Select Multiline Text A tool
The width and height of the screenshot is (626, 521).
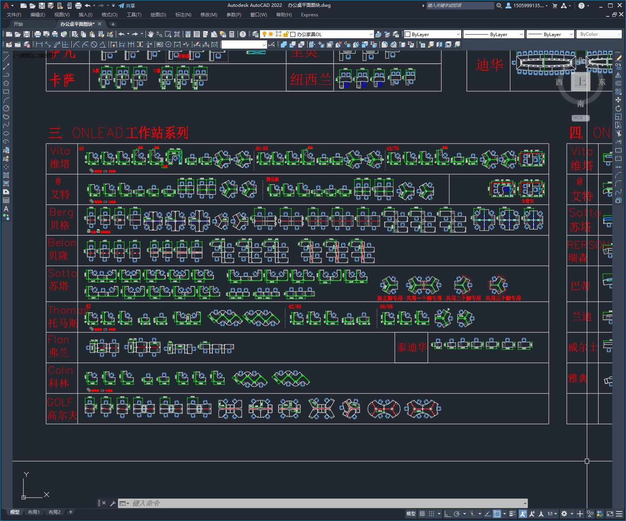[x=6, y=209]
